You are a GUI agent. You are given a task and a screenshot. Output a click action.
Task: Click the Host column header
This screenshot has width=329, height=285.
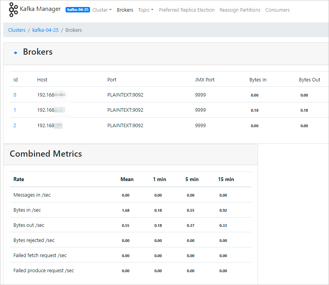coord(42,80)
